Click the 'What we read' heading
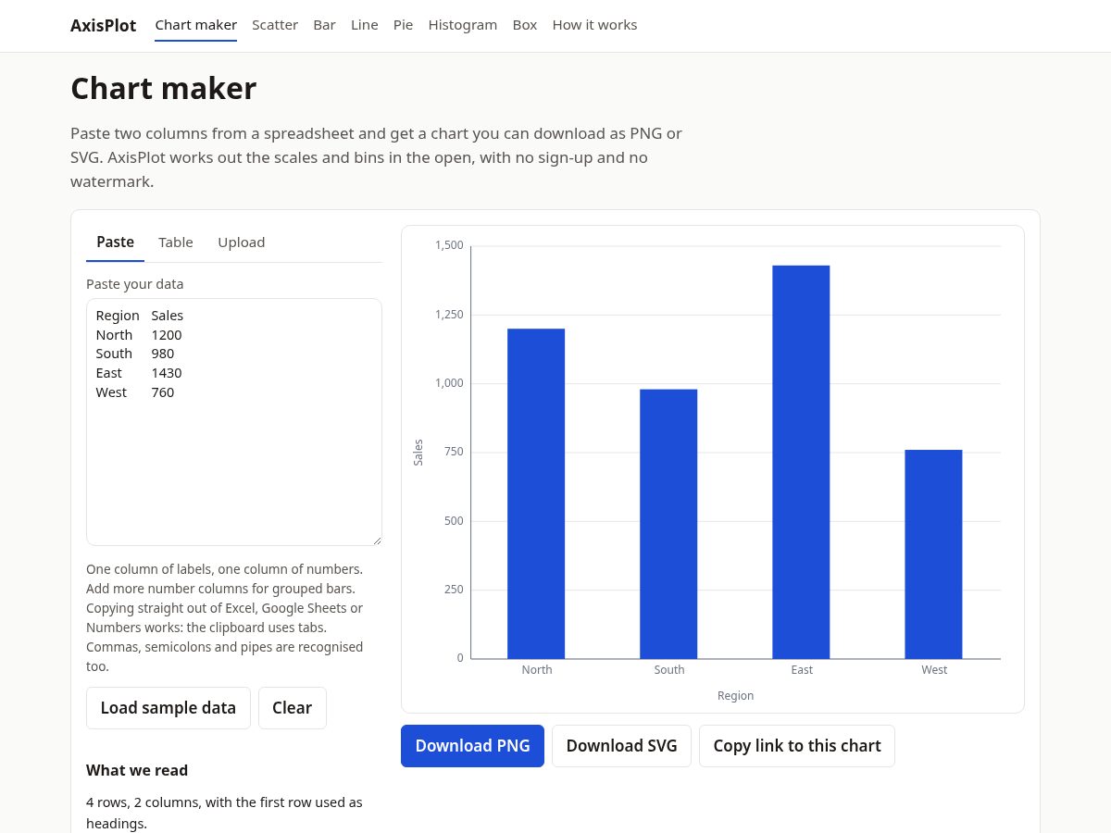Viewport: 1111px width, 833px height. pyautogui.click(x=137, y=770)
